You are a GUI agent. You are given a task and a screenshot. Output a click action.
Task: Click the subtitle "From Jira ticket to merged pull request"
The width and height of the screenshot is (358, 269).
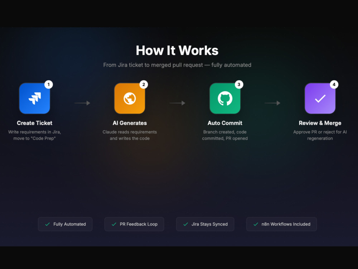(153, 65)
